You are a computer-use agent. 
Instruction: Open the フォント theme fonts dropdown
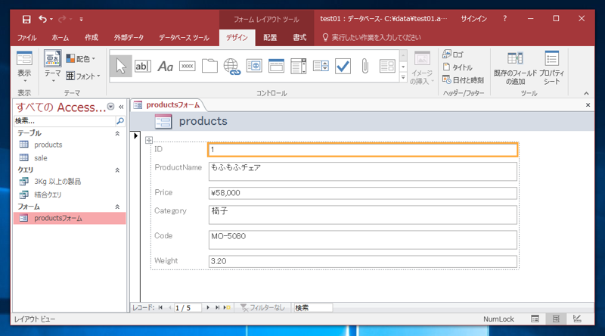(x=83, y=76)
